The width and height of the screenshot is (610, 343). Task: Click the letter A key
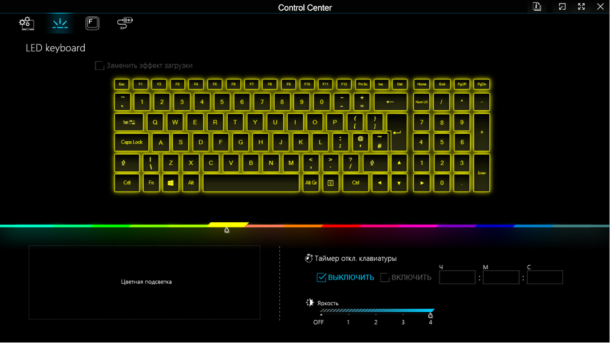click(x=161, y=142)
